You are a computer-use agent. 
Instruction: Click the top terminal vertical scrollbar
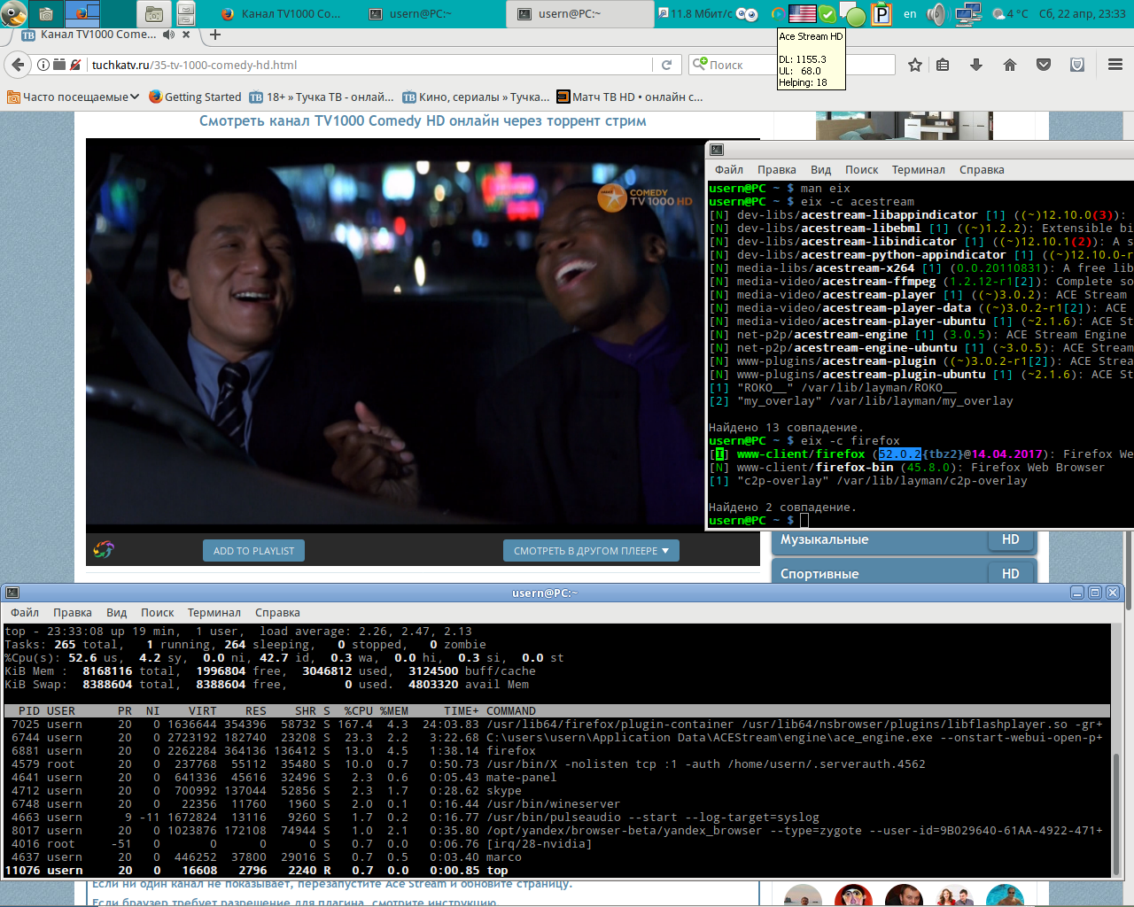[x=1118, y=750]
